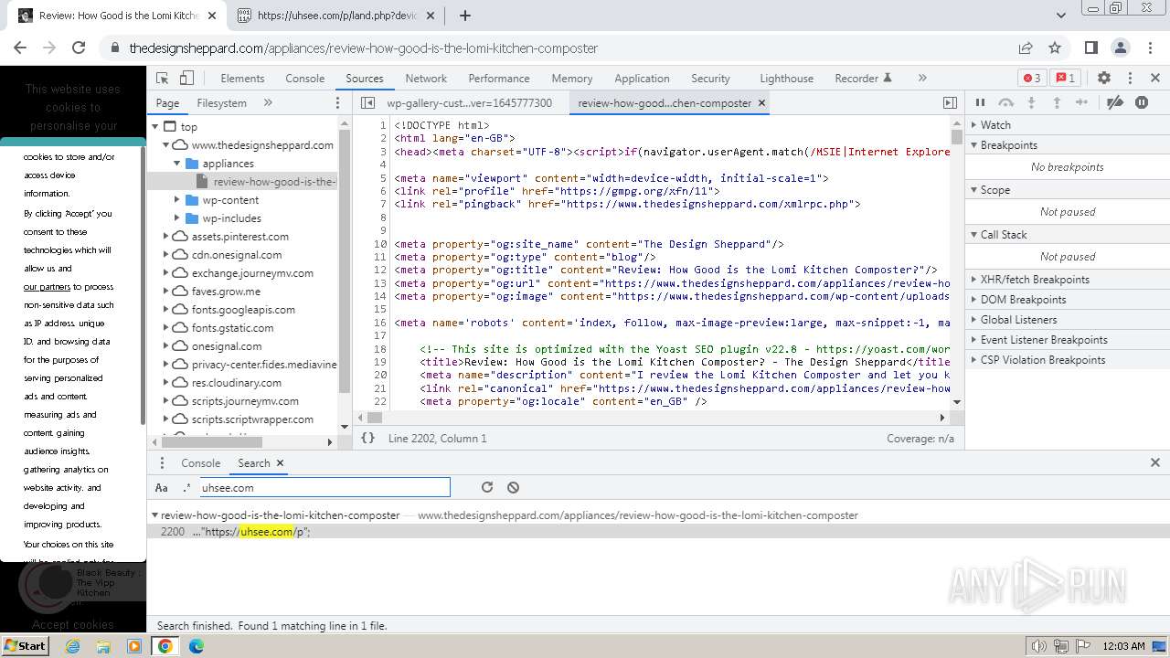Select the review-how-good-is-the file

pyautogui.click(x=274, y=182)
